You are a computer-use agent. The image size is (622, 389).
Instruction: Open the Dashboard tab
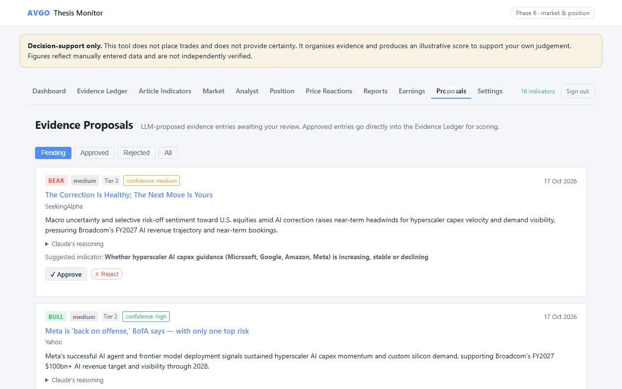click(49, 91)
